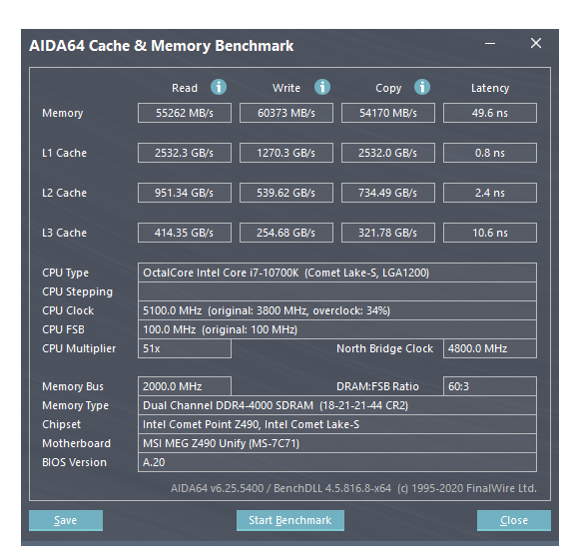Click the North Bridge Clock value

(x=490, y=348)
